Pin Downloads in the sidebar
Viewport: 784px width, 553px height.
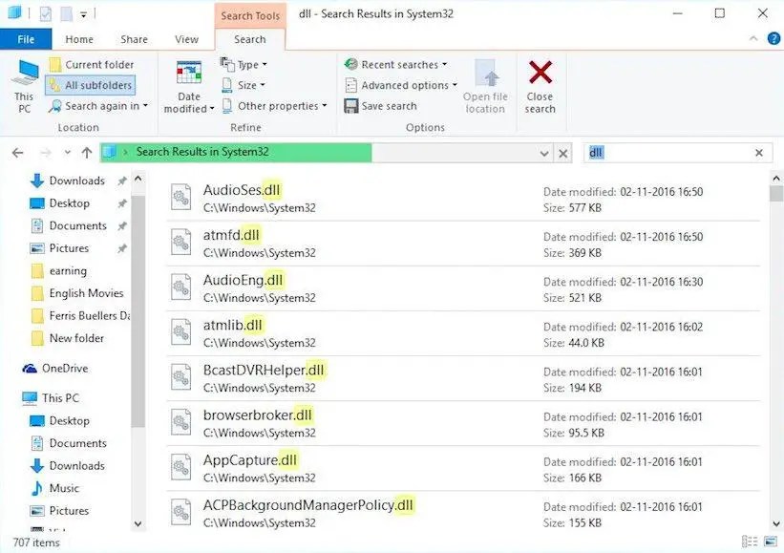tap(121, 180)
